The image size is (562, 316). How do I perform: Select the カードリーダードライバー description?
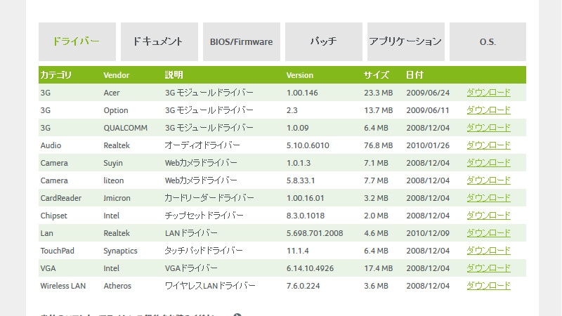(209, 198)
